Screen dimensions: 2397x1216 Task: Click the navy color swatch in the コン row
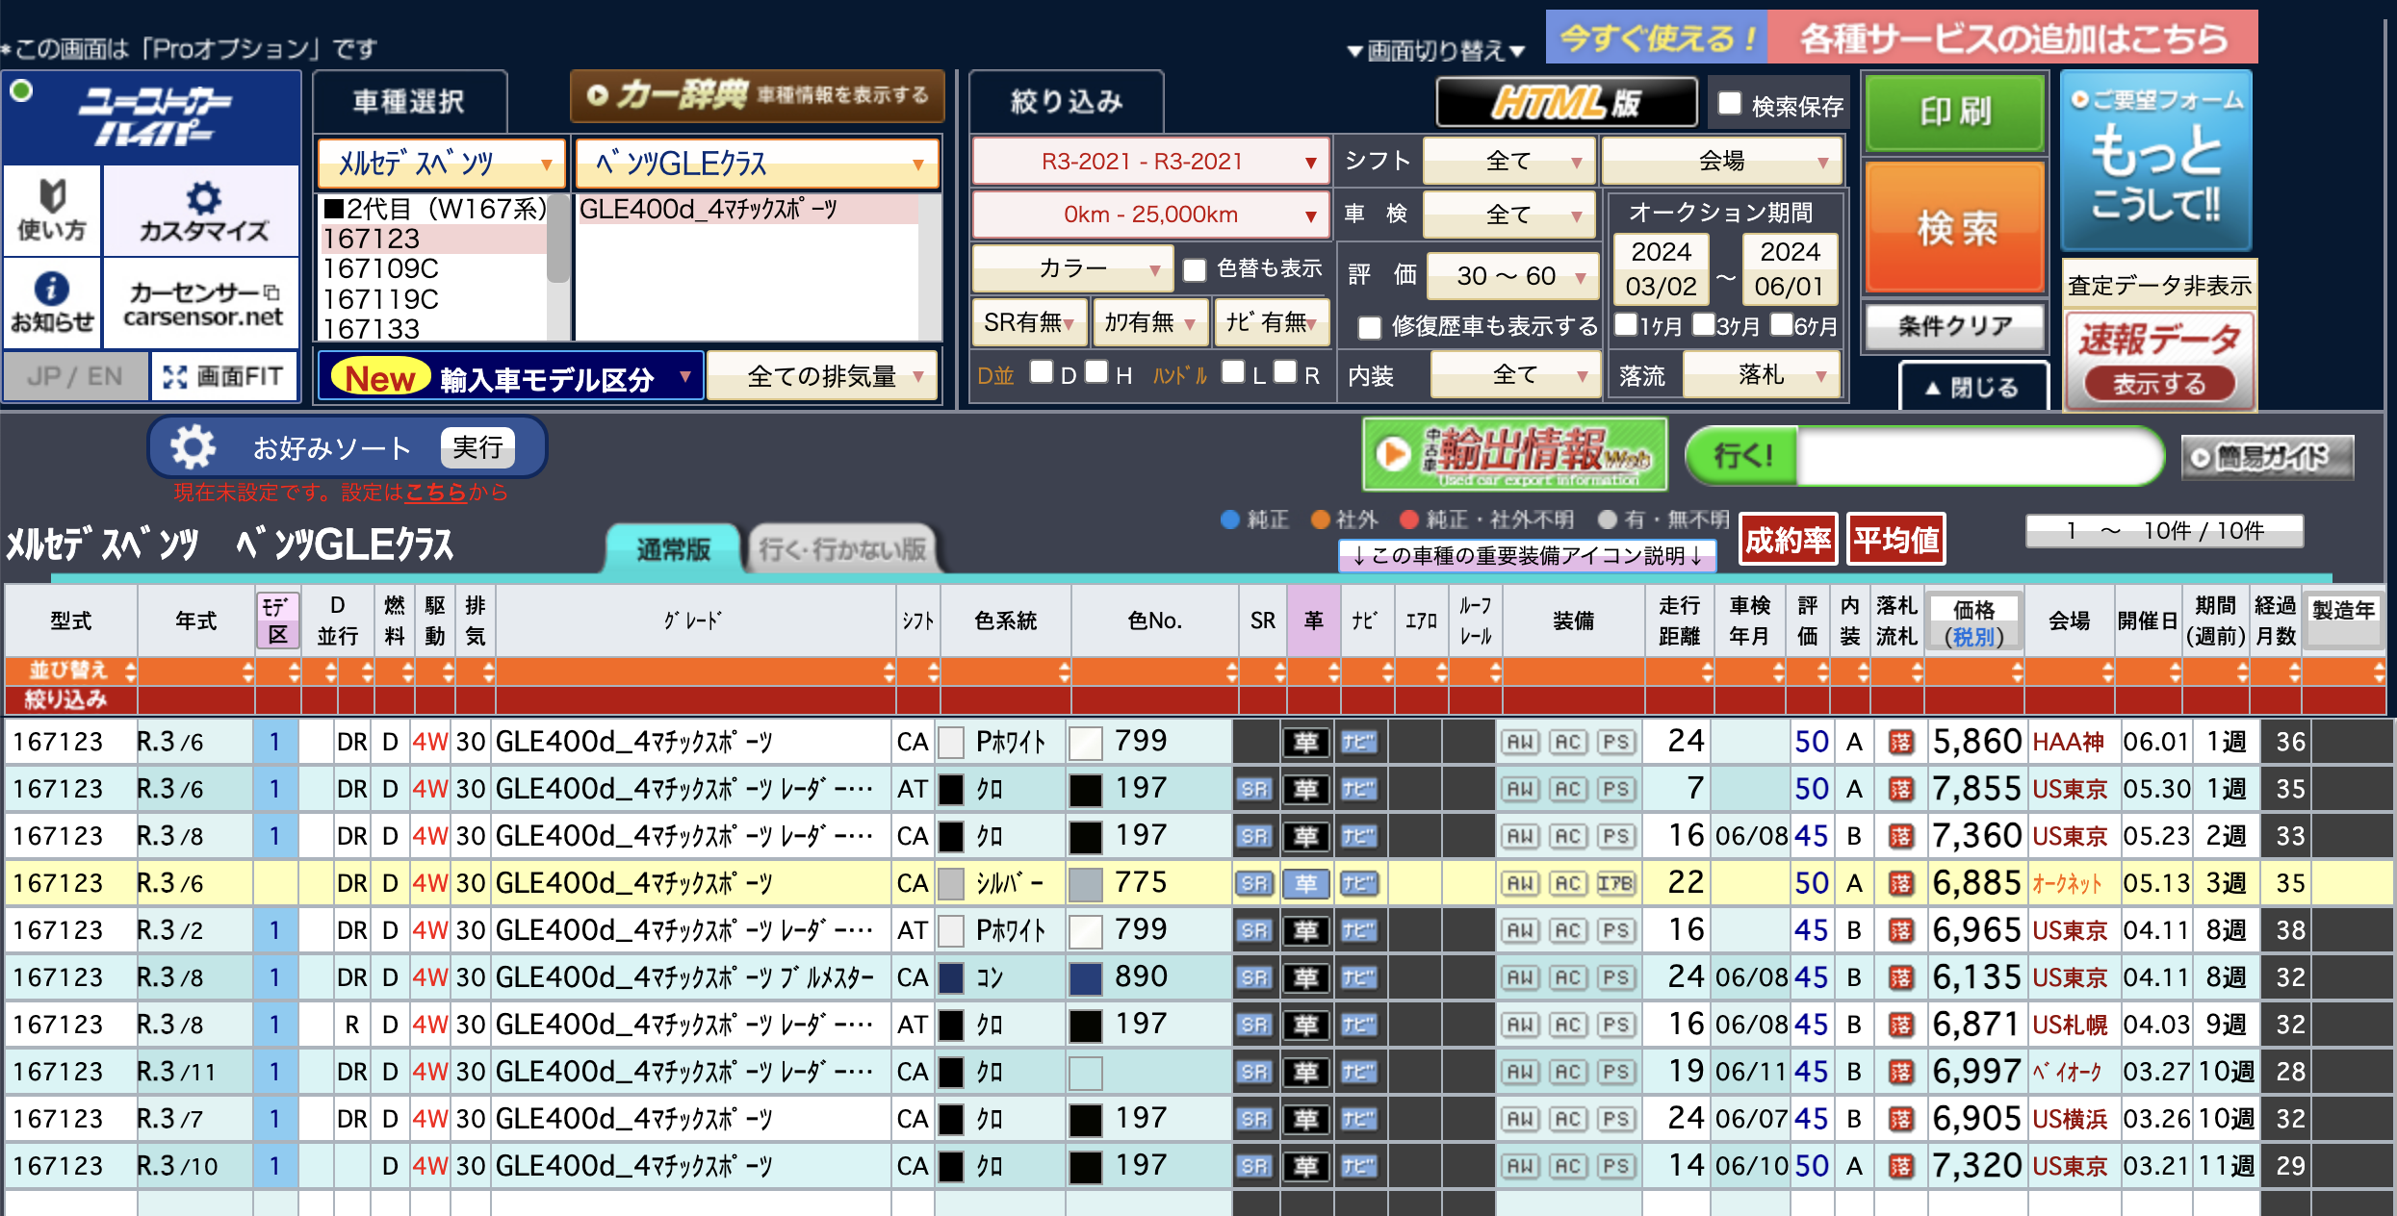coord(951,978)
